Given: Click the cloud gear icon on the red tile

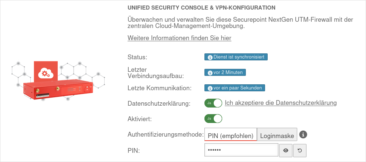Looking at the screenshot, I should pos(46,73).
